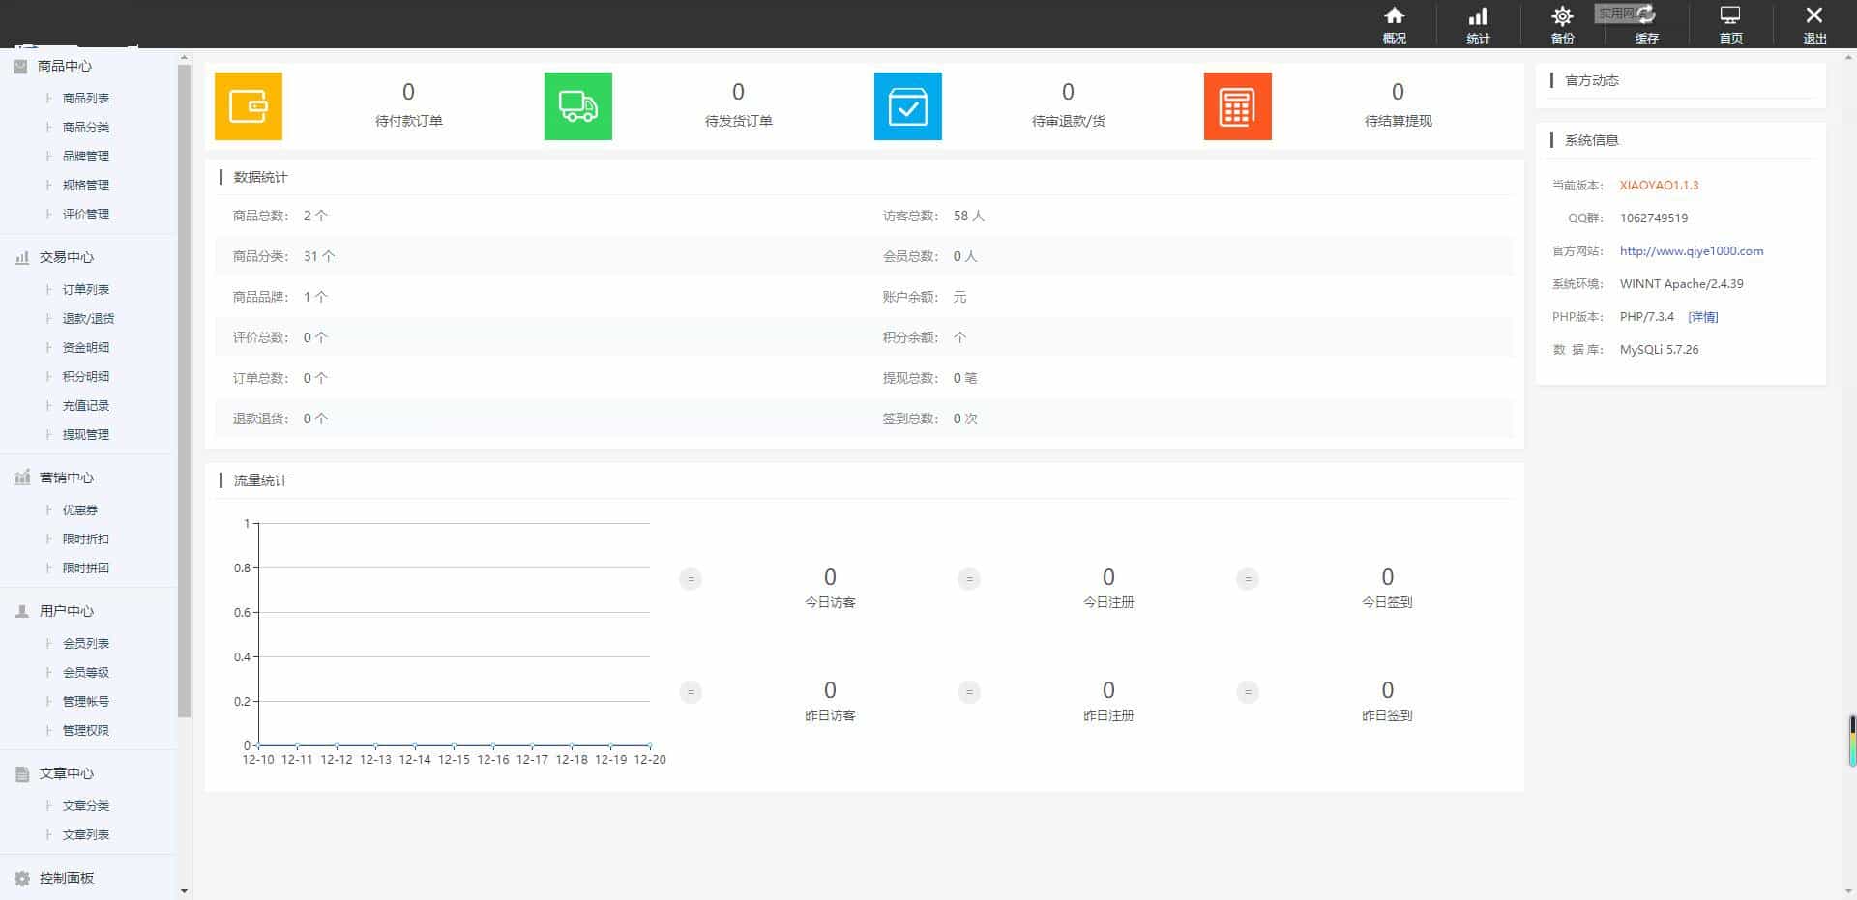Click the yellow wallet icon for 待付款订单

[249, 106]
